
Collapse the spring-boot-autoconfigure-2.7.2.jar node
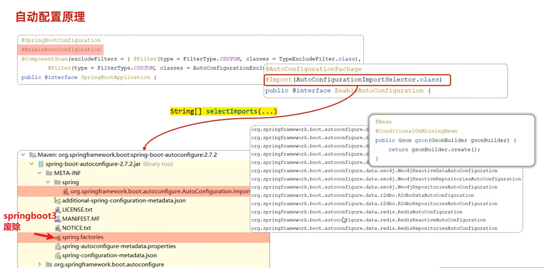coord(31,164)
